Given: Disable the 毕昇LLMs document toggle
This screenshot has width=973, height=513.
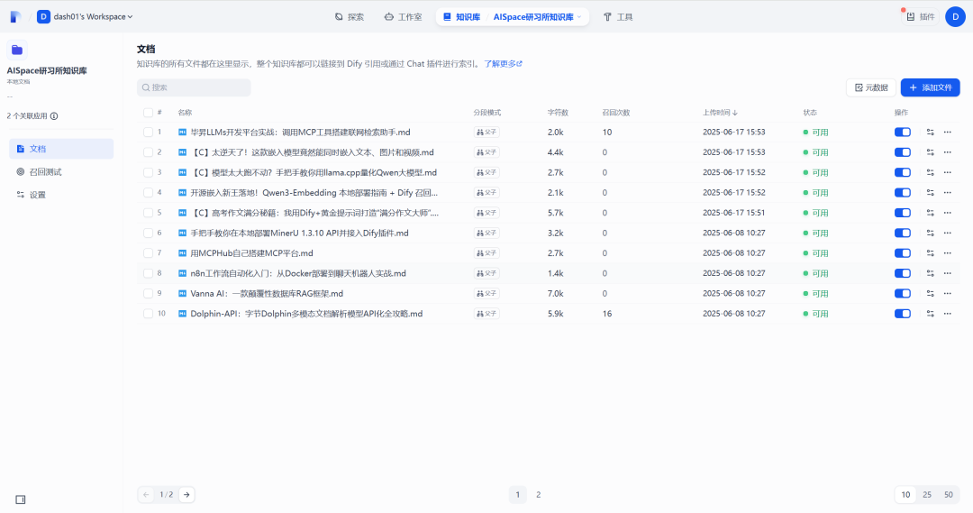Looking at the screenshot, I should tap(902, 133).
